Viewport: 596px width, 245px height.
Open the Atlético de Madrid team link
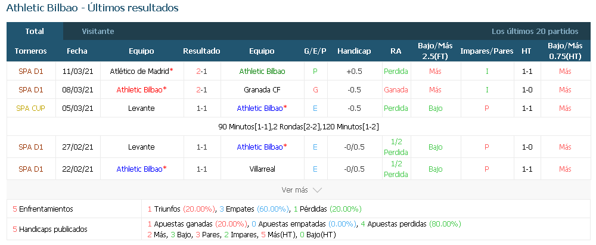click(139, 71)
